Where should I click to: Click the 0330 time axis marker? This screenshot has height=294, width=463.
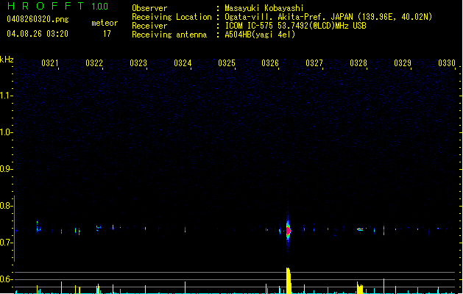tap(447, 63)
